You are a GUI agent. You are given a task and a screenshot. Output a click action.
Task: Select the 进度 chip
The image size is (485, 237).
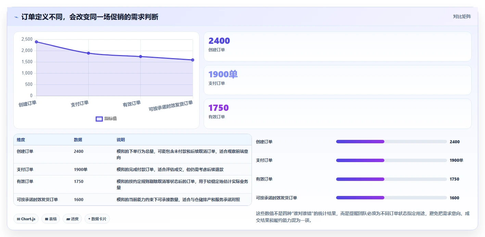click(x=72, y=219)
